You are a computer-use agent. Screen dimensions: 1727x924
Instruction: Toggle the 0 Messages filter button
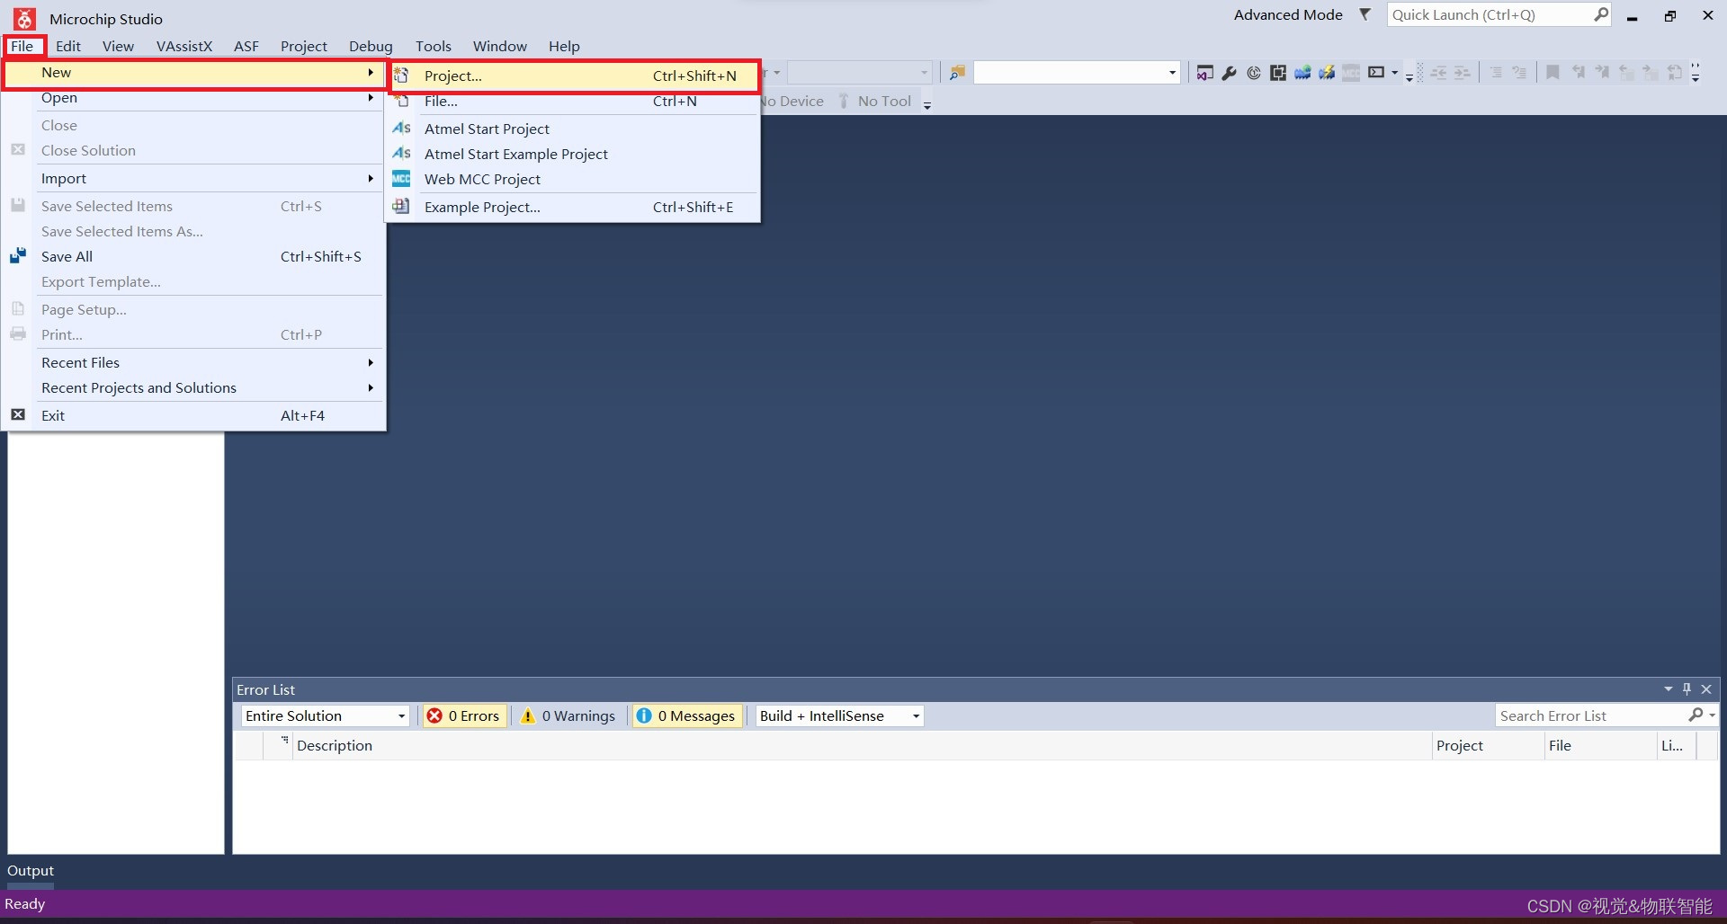click(687, 715)
